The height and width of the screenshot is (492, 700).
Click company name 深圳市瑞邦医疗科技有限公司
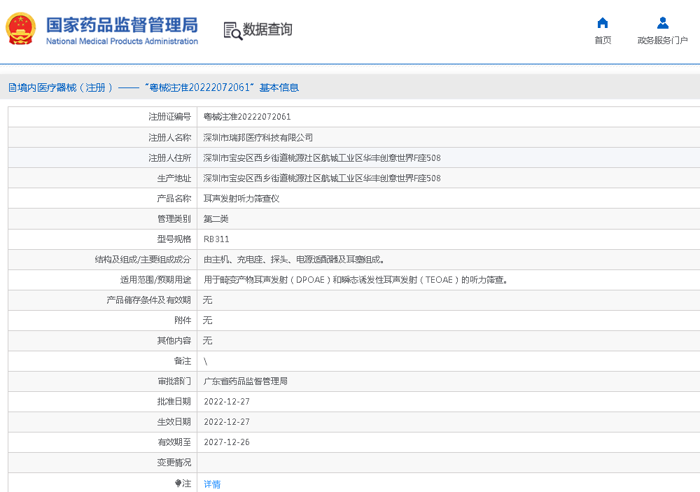[258, 137]
